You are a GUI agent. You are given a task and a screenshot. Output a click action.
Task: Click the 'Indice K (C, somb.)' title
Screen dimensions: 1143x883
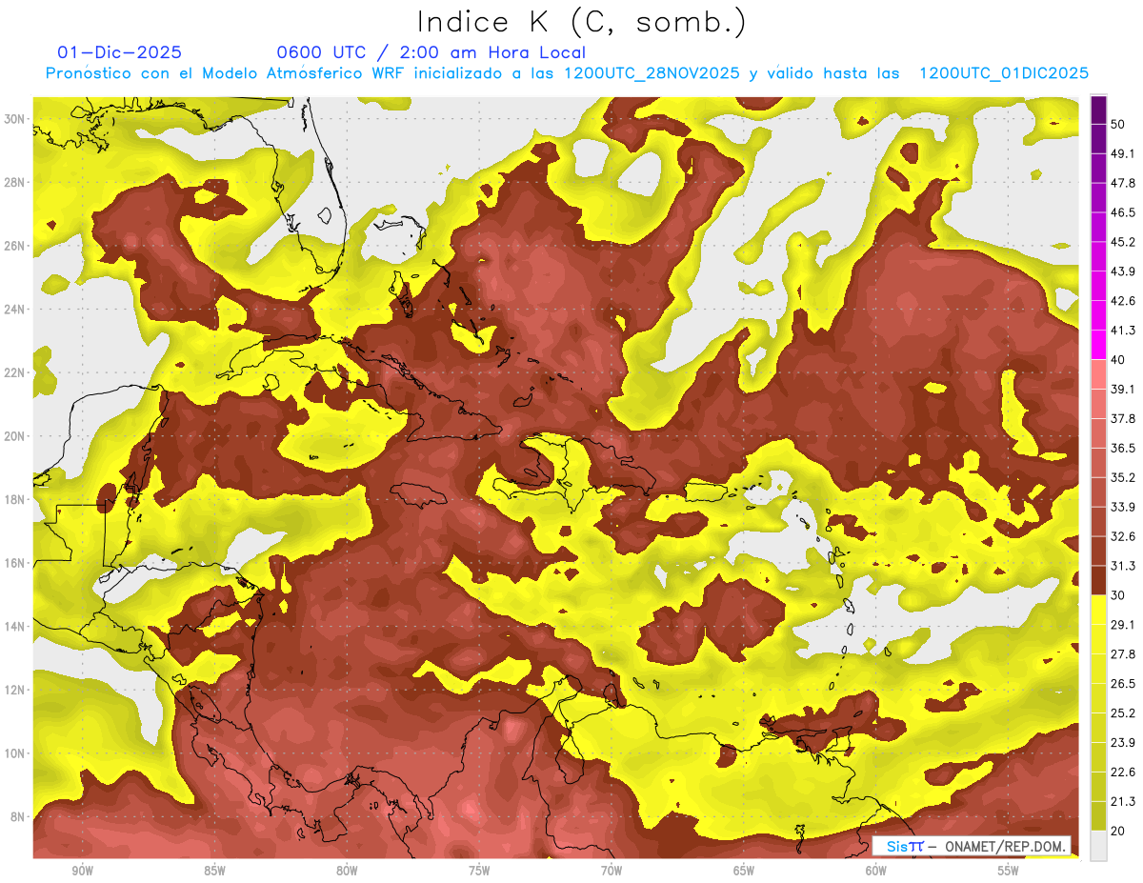coord(582,22)
